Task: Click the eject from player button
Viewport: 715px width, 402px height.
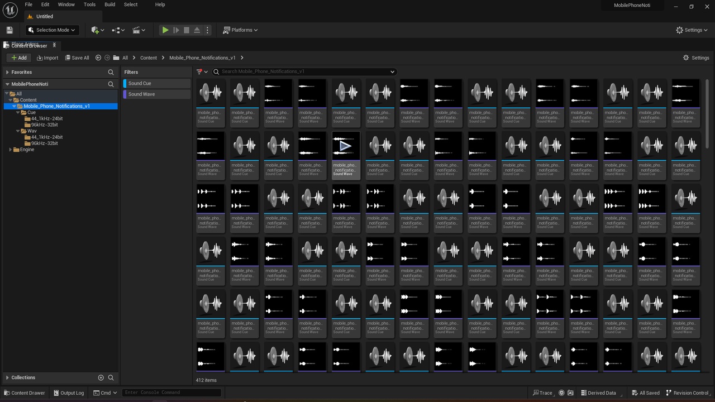Action: [197, 30]
